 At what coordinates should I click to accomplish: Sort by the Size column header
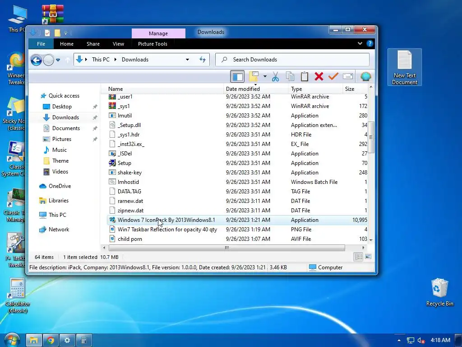350,89
